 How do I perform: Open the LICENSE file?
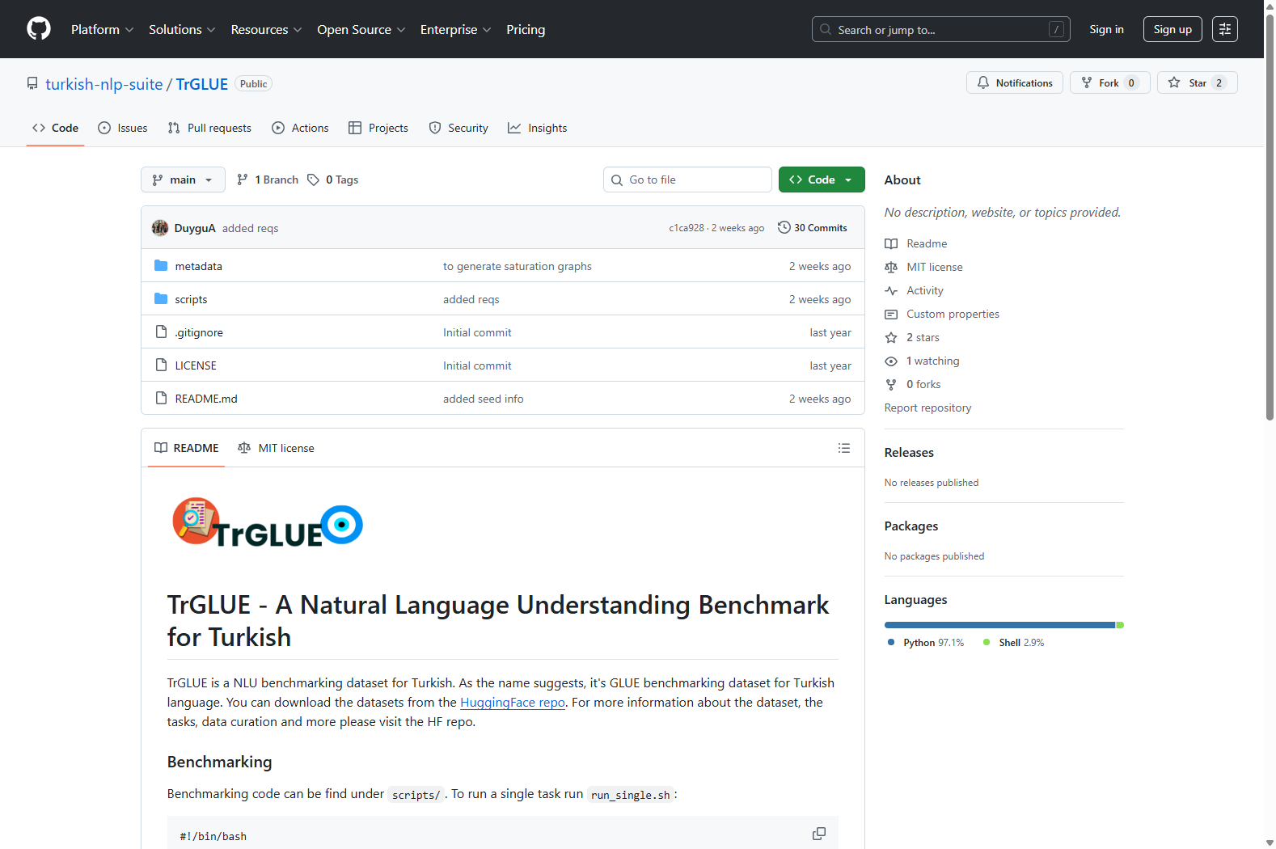tap(196, 365)
